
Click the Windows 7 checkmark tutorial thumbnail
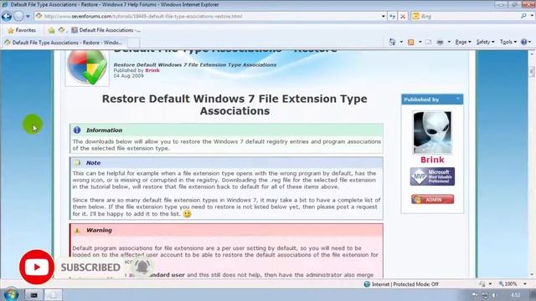tap(87, 67)
